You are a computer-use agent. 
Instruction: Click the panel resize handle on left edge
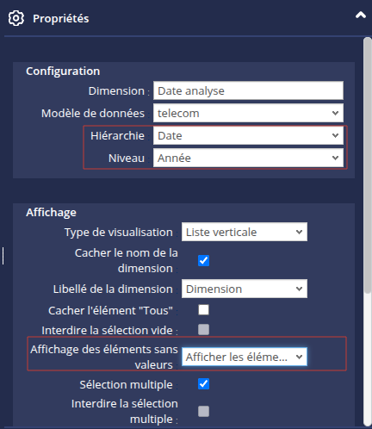[3, 256]
